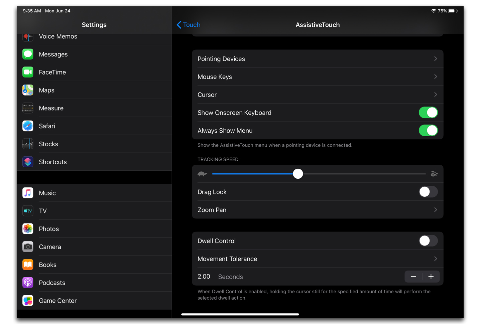Tap the FaceTime camera icon
This screenshot has height=330, width=480.
pos(28,72)
